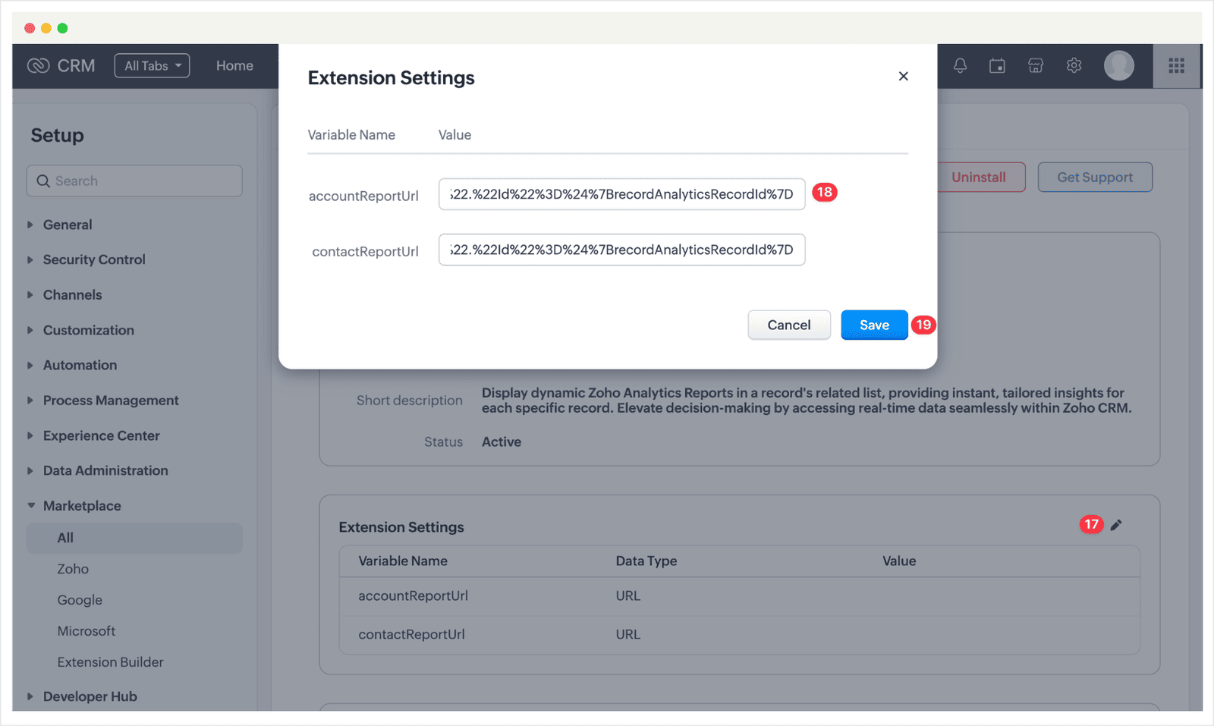1214x726 pixels.
Task: Click the URL data type for accountReportUrl
Action: pos(628,596)
